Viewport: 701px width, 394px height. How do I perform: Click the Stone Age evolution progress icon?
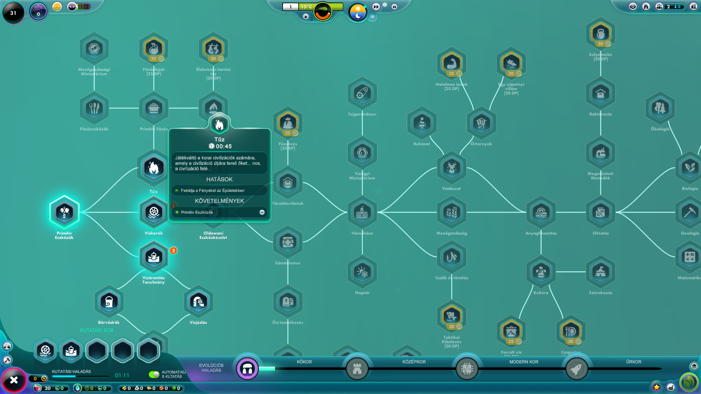247,369
